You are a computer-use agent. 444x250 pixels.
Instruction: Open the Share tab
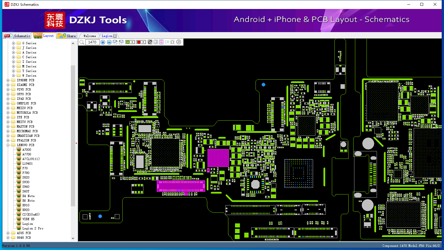66,36
